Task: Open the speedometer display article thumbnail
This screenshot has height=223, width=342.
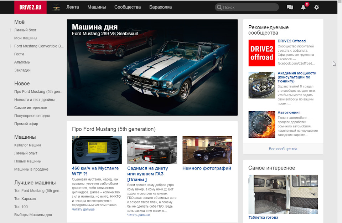Action: 97,150
